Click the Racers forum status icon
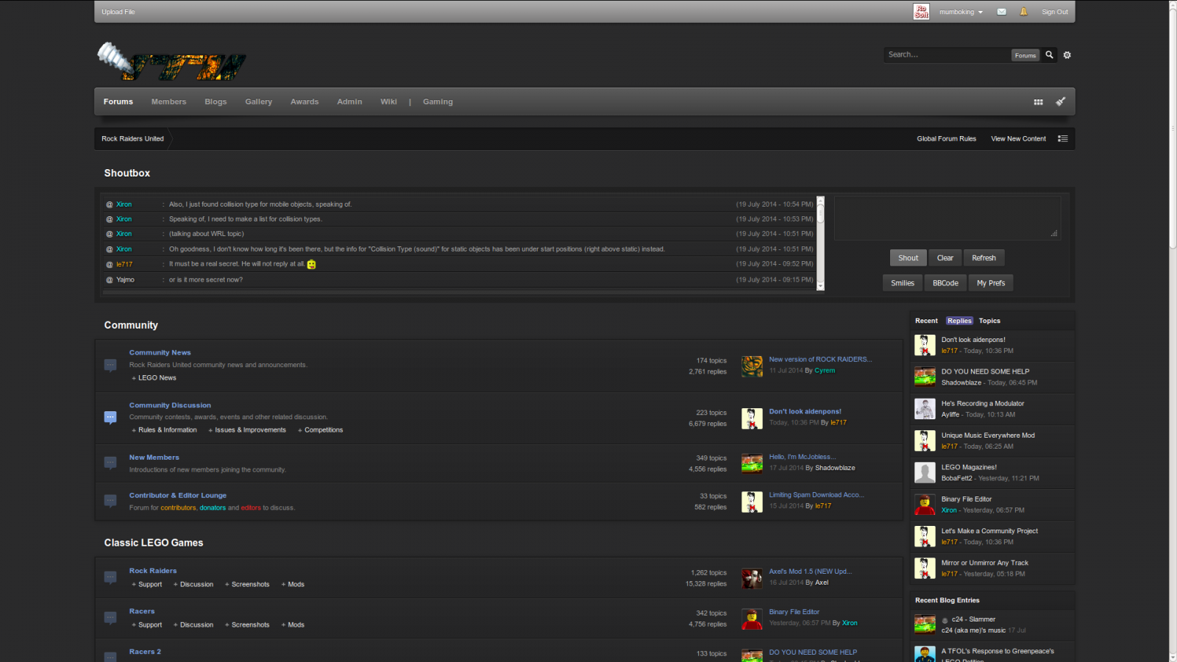 [110, 618]
